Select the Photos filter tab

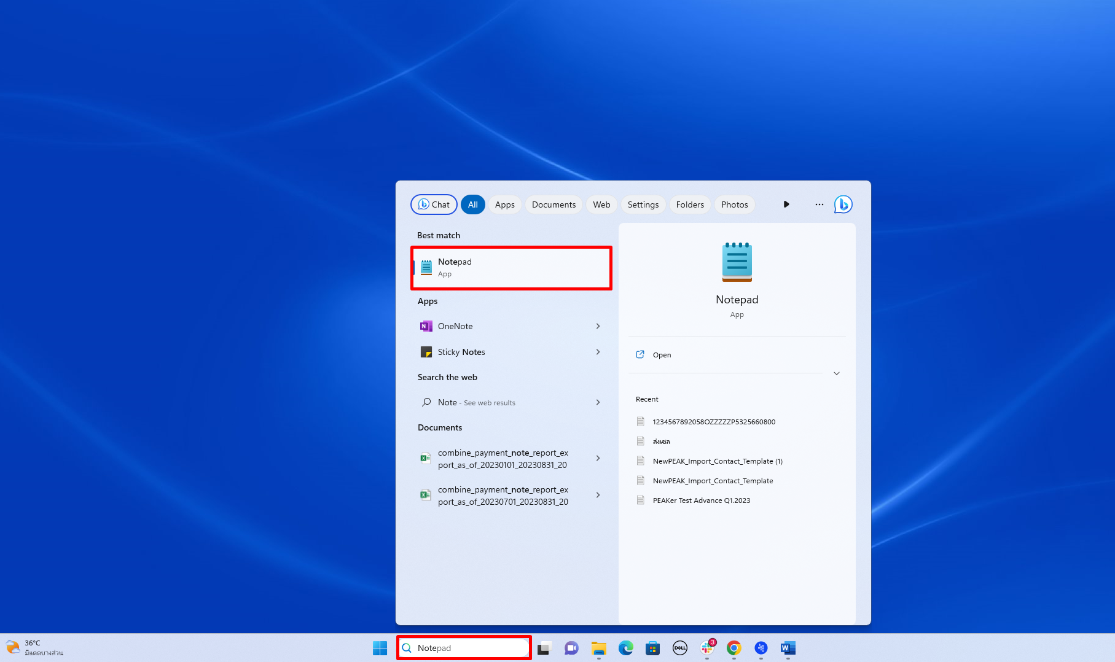pos(734,204)
